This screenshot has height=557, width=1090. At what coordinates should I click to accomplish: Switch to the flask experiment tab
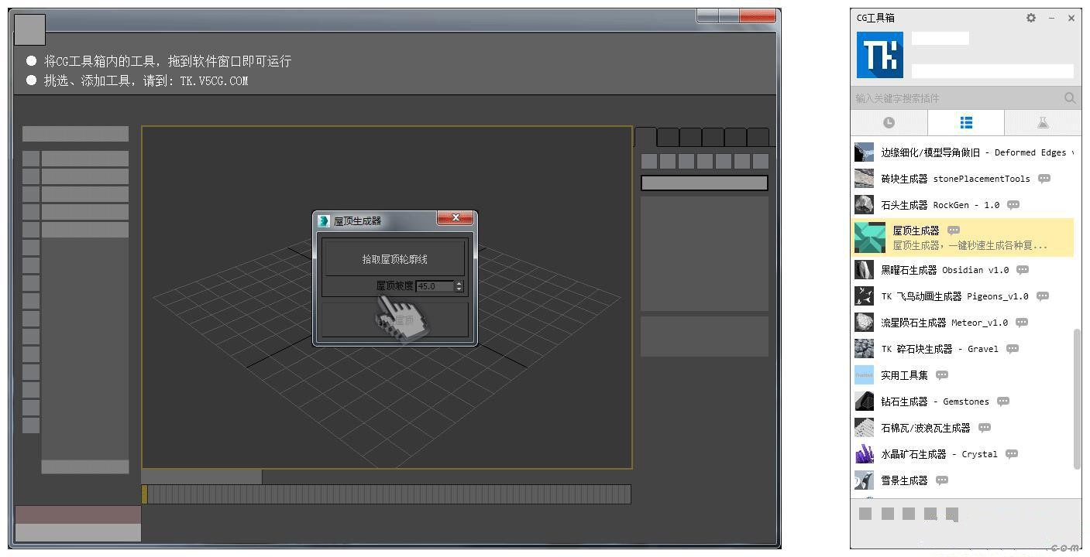[x=1043, y=121]
